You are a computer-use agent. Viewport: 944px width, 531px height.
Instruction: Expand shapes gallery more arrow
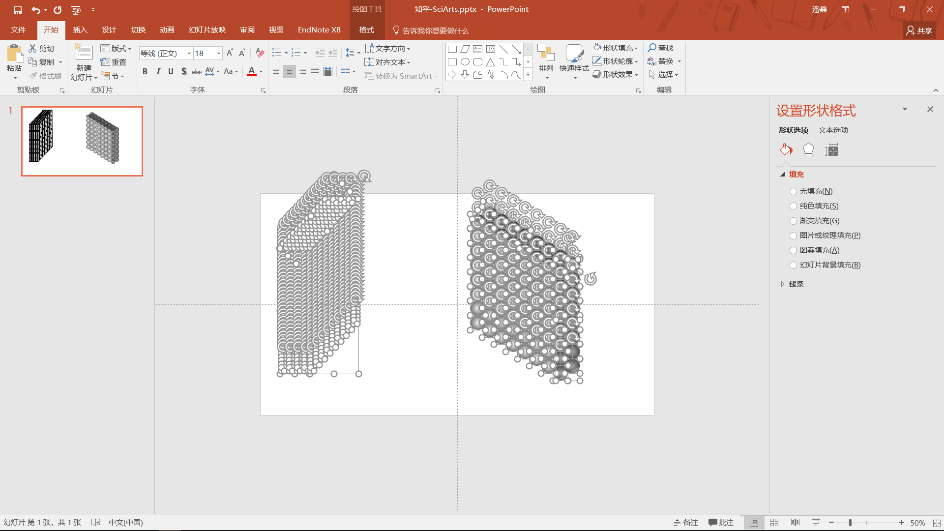(528, 75)
